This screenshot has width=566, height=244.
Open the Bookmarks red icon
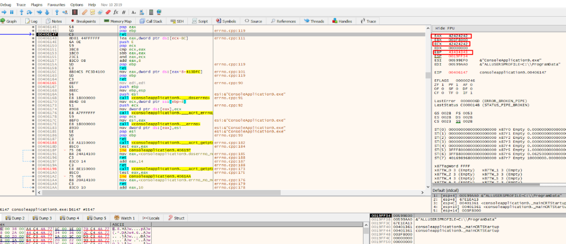click(108, 12)
